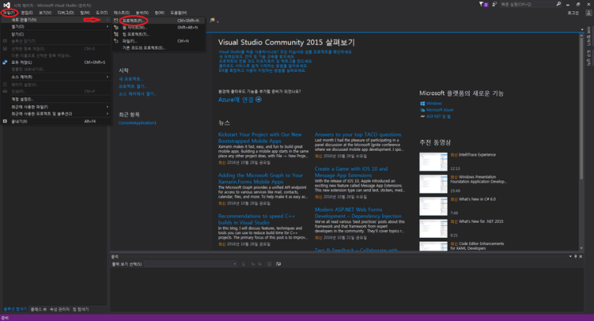The height and width of the screenshot is (321, 594).
Task: Open the Tools (도구) menu
Action: coord(102,13)
